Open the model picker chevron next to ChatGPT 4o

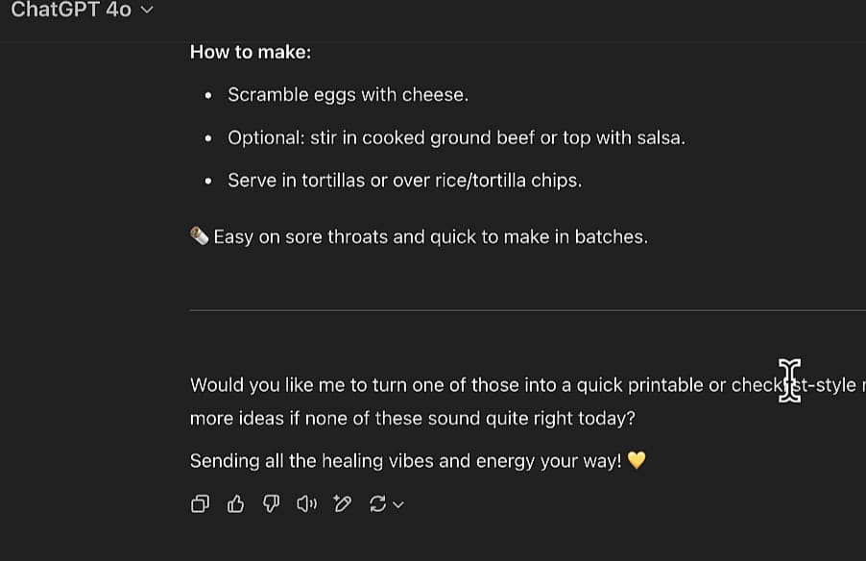pos(145,10)
